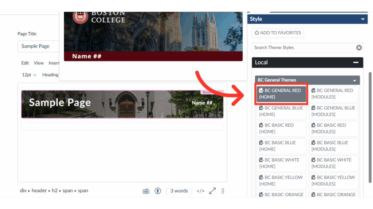Click the Name ## bar in preview
The width and height of the screenshot is (373, 209).
click(x=153, y=56)
